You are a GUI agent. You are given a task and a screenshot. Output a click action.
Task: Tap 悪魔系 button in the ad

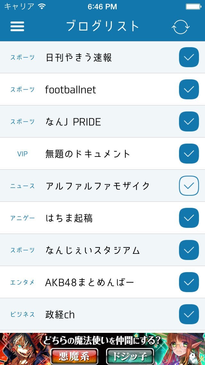point(74,355)
